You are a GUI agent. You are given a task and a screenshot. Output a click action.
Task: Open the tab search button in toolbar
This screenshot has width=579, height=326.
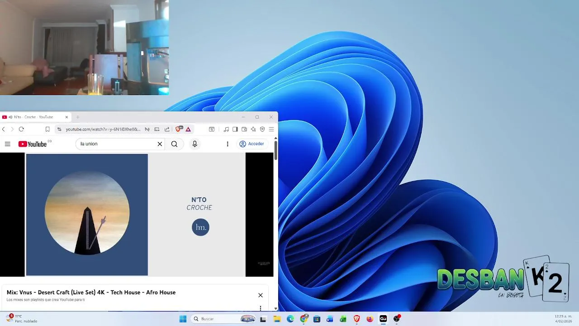coord(212,129)
